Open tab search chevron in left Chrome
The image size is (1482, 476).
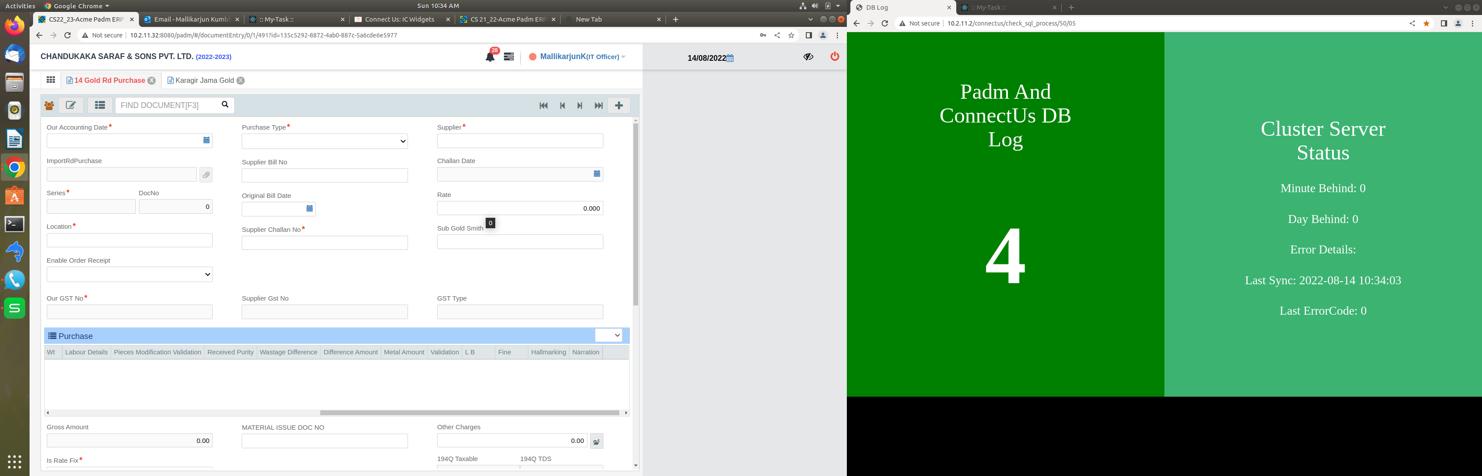coord(811,19)
